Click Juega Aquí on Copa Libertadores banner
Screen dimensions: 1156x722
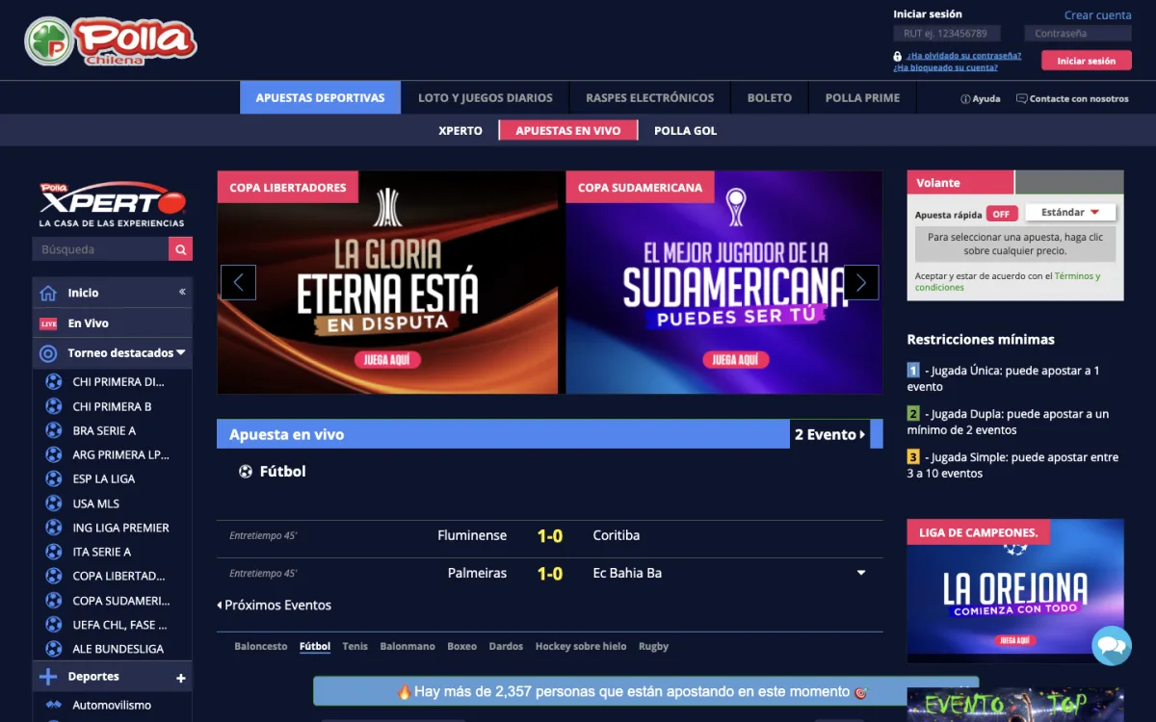click(386, 360)
